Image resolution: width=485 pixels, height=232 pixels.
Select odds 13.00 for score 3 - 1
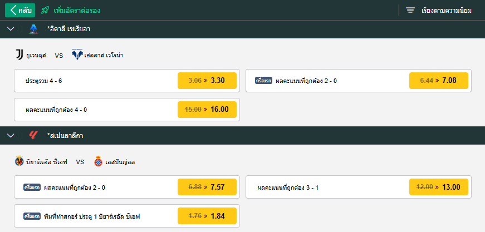tap(439, 187)
